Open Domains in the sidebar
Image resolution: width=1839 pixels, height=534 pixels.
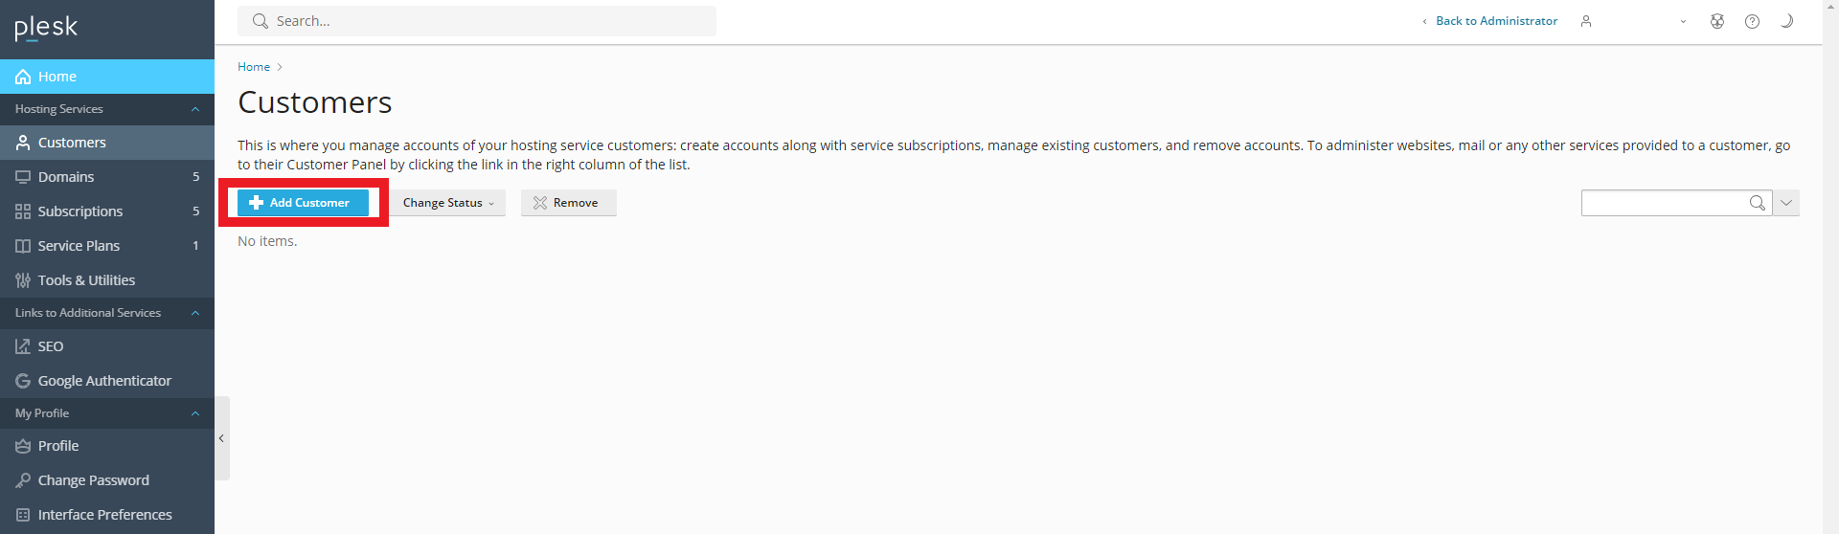click(x=66, y=177)
